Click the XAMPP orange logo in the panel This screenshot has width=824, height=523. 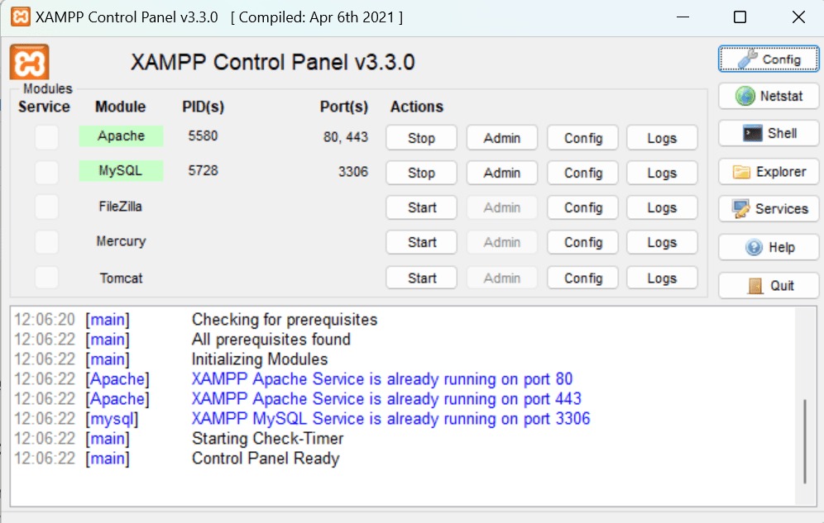pos(30,62)
